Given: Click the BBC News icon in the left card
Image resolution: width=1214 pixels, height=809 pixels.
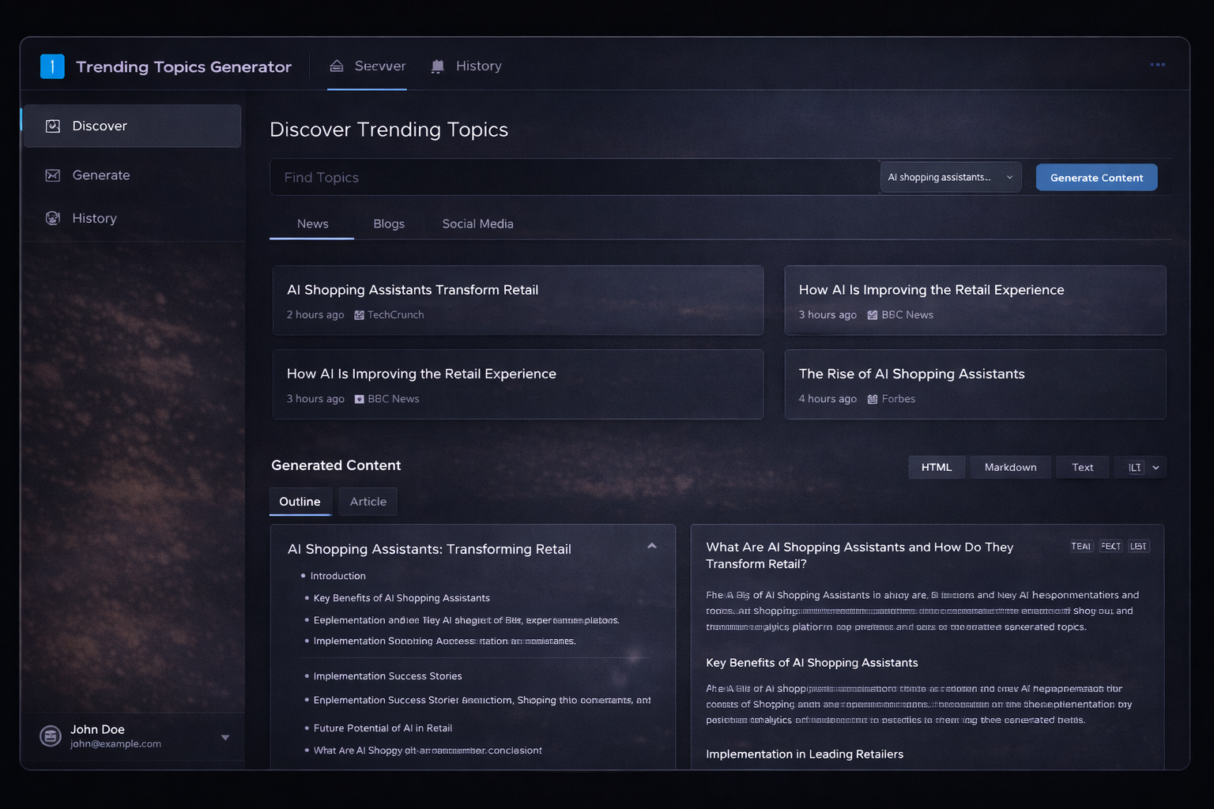Looking at the screenshot, I should (x=359, y=399).
